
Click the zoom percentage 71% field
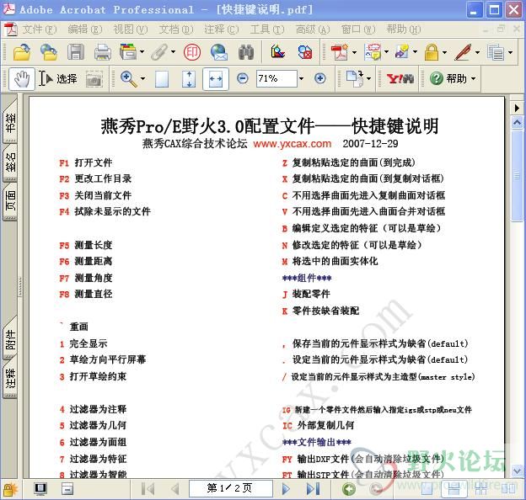click(276, 78)
